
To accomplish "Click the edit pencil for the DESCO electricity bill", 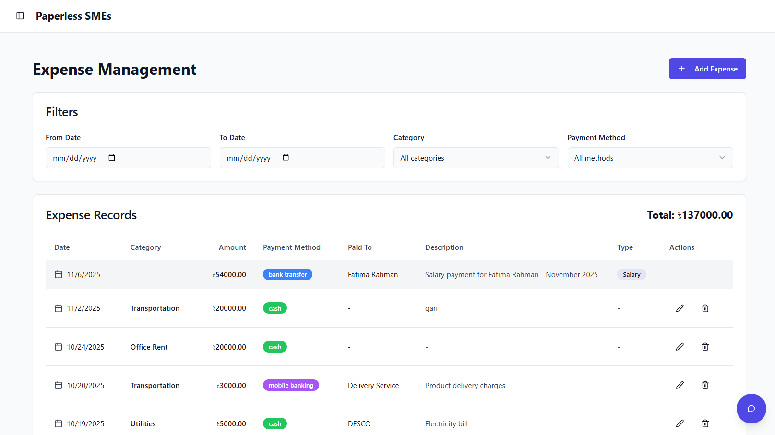I will 680,423.
